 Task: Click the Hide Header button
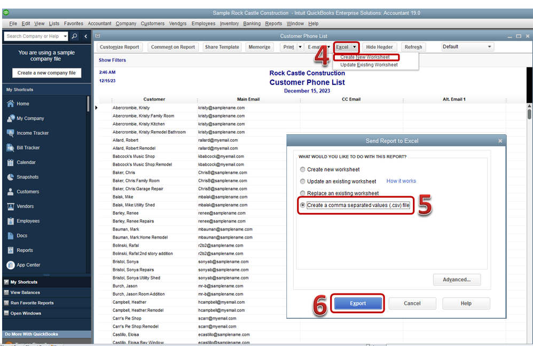379,47
